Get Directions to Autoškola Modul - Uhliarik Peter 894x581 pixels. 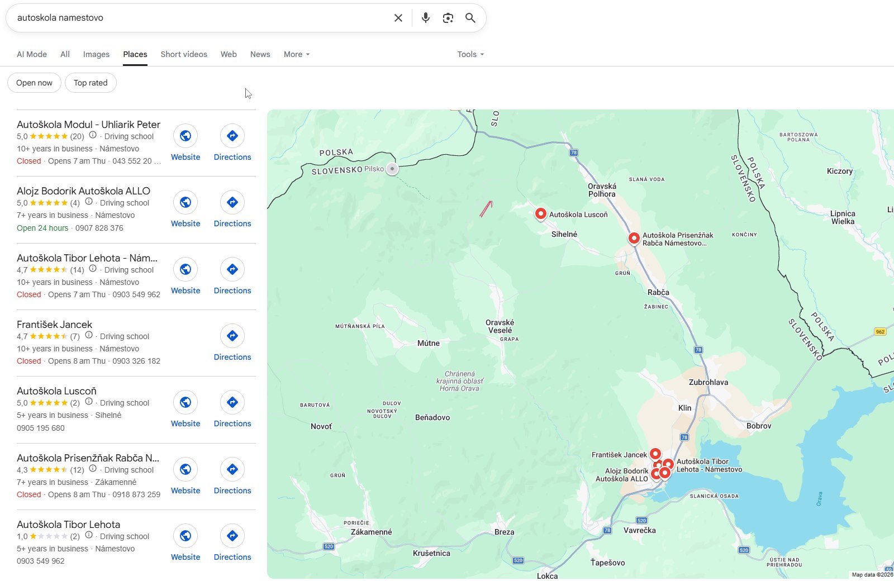(x=232, y=143)
